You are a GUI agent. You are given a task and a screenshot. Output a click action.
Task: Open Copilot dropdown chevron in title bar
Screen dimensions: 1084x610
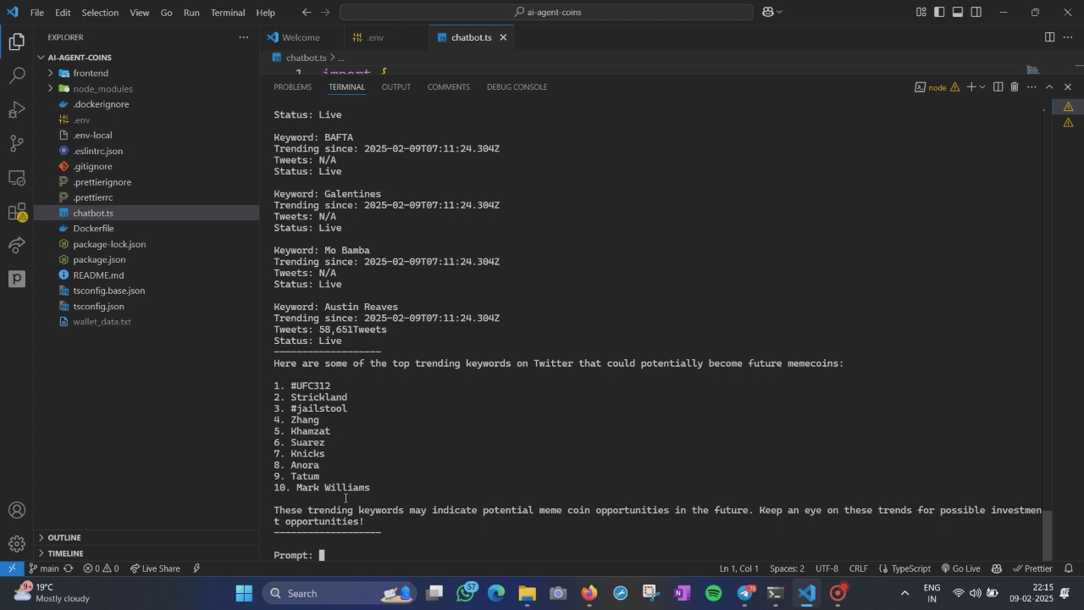[x=779, y=12]
